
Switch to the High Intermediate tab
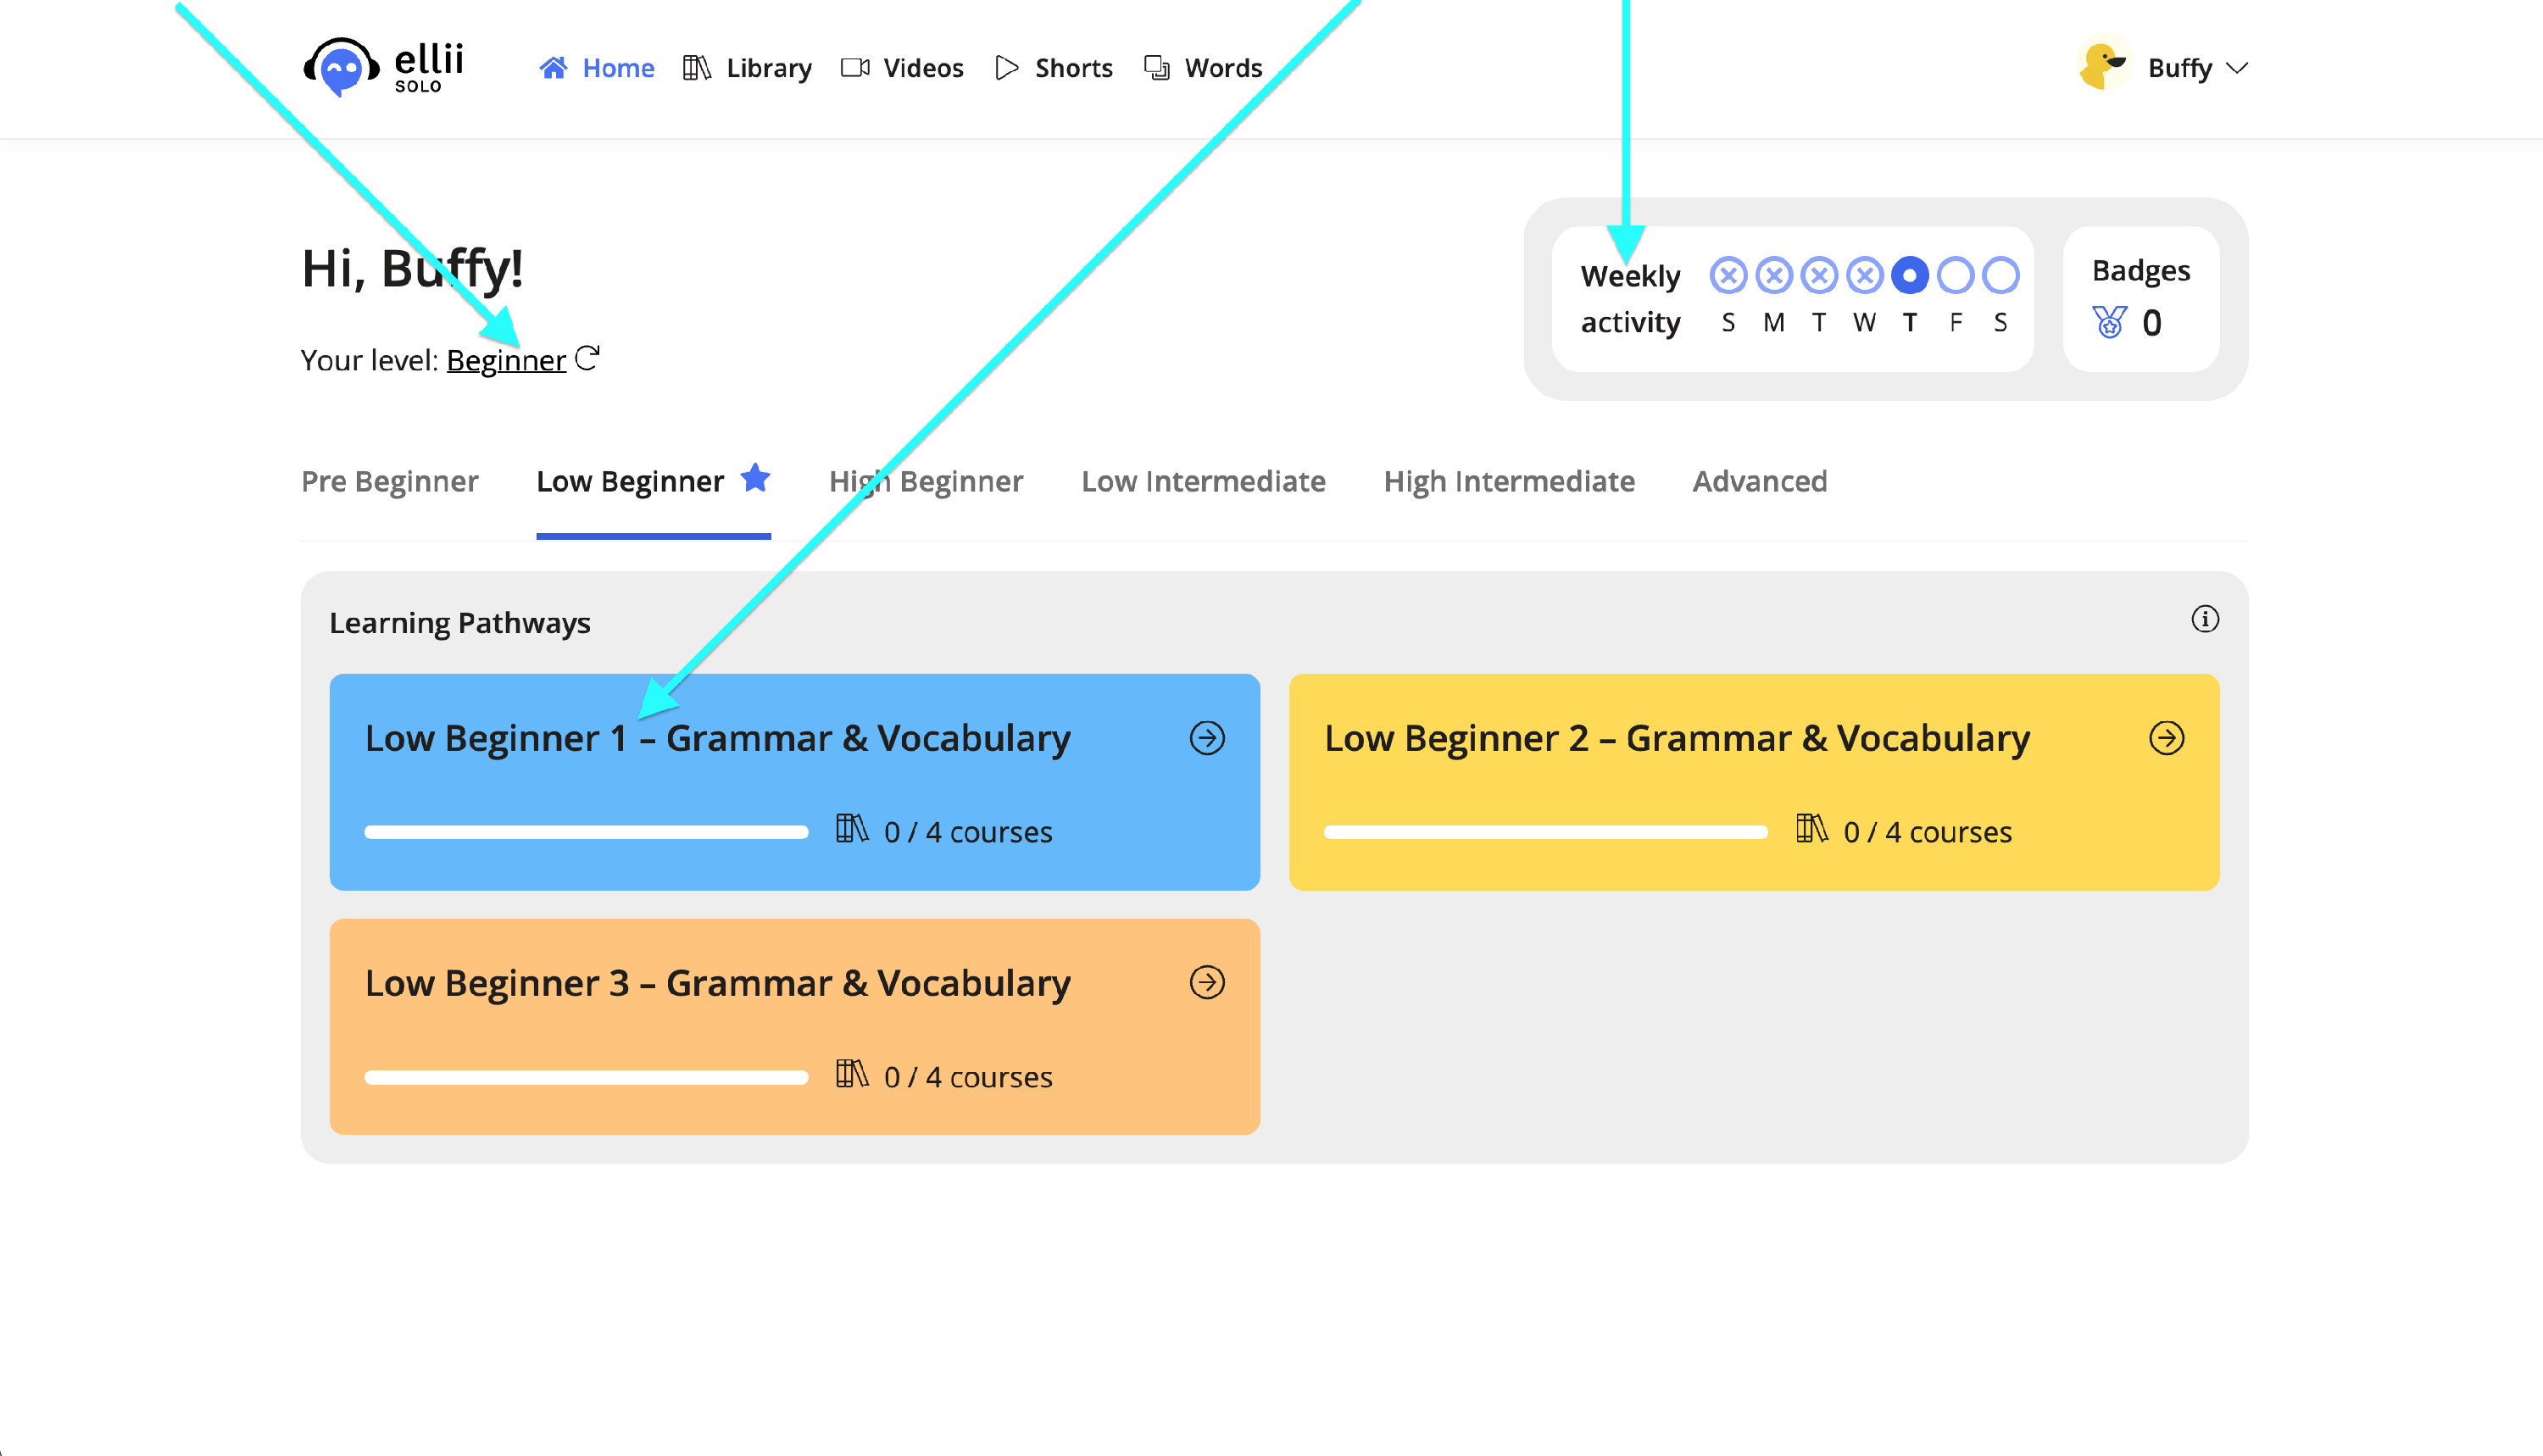coord(1508,481)
